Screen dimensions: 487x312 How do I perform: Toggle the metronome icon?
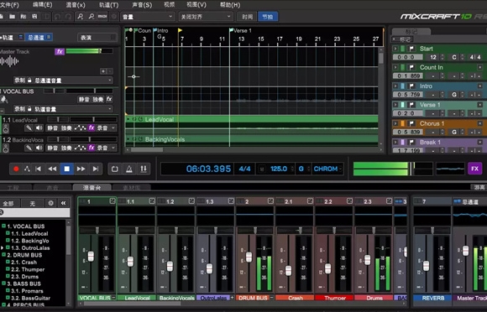[x=129, y=169]
